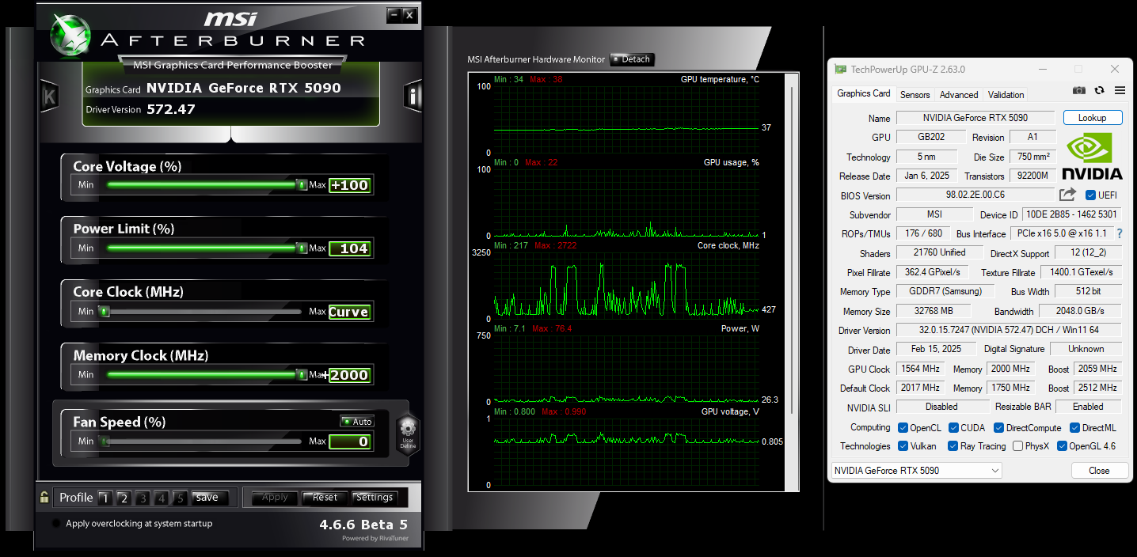Viewport: 1137px width, 557px height.
Task: Click the Apply button in Afterburner
Action: 275,498
